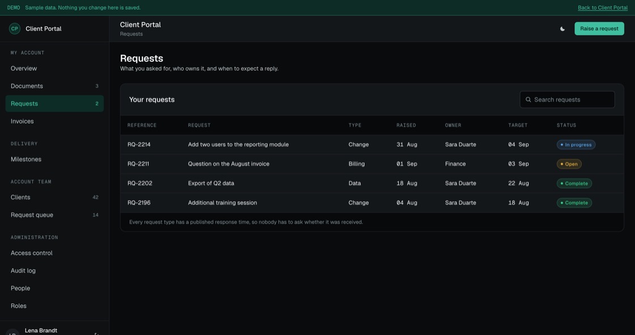Click reference RQ-2202
635x335 pixels.
[139, 184]
